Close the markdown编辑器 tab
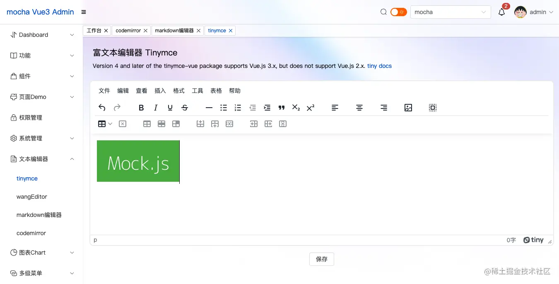Viewport: 559px width, 284px height. point(199,31)
